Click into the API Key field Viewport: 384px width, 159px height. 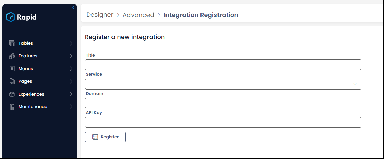(x=223, y=122)
